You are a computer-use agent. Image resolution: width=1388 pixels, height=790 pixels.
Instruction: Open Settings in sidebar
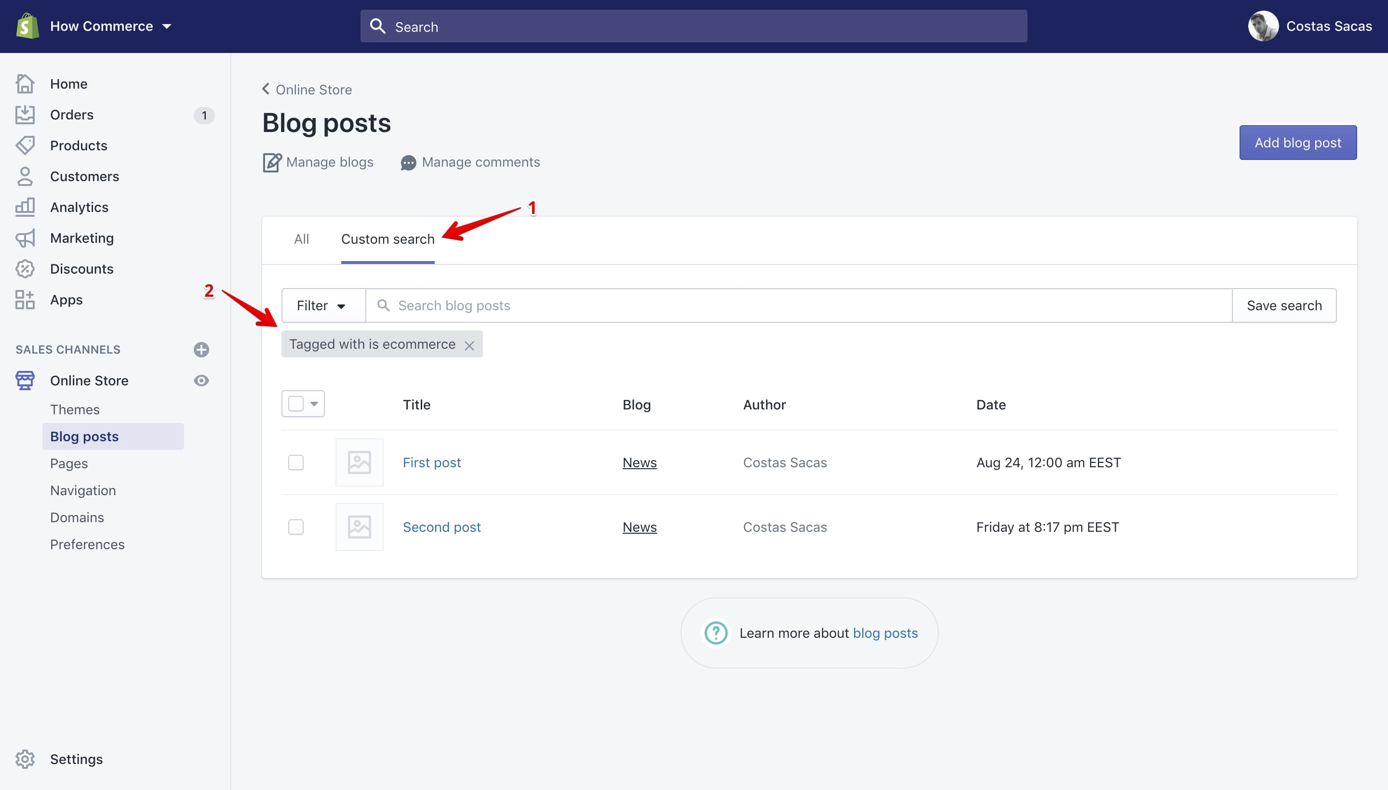(x=77, y=760)
